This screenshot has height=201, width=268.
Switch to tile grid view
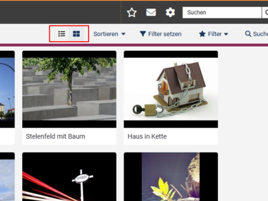tap(76, 34)
